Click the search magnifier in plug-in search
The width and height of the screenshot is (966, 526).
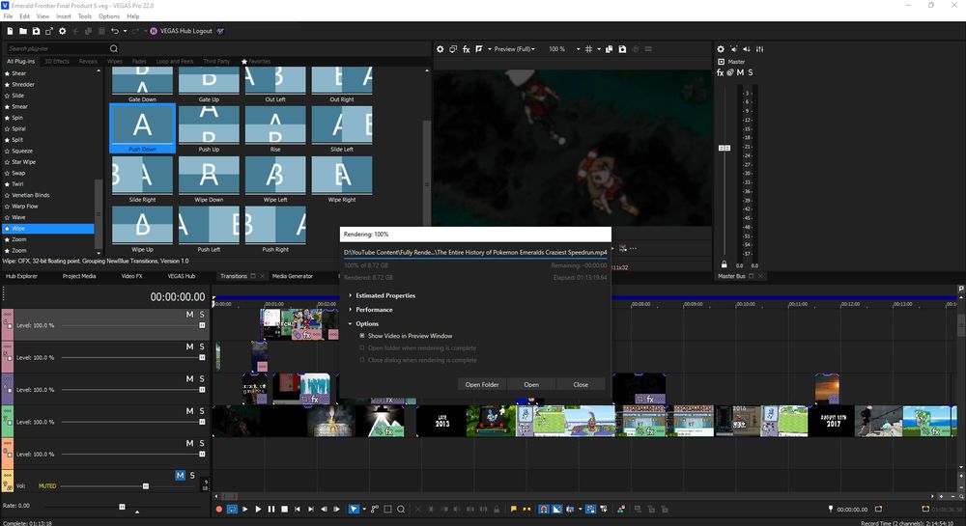pyautogui.click(x=114, y=48)
